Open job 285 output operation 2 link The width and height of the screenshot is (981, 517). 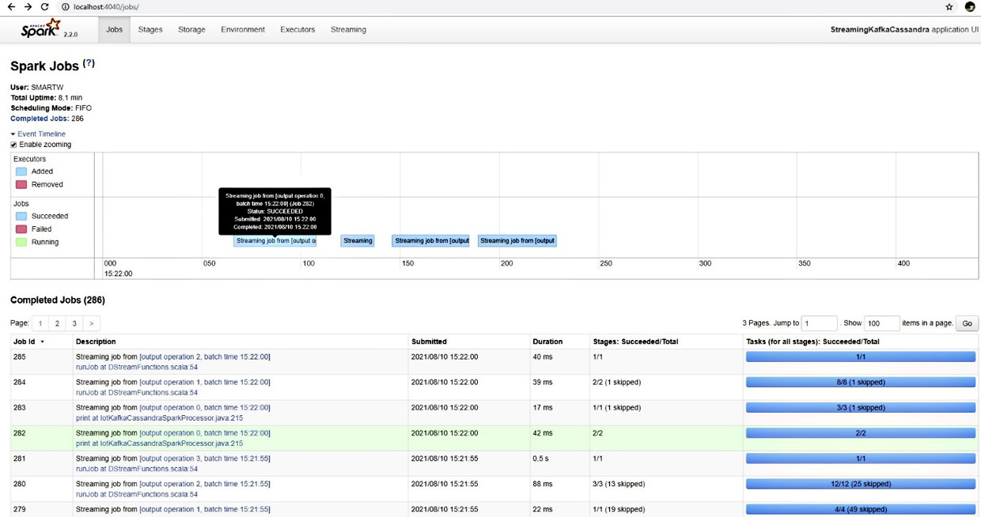click(x=205, y=357)
